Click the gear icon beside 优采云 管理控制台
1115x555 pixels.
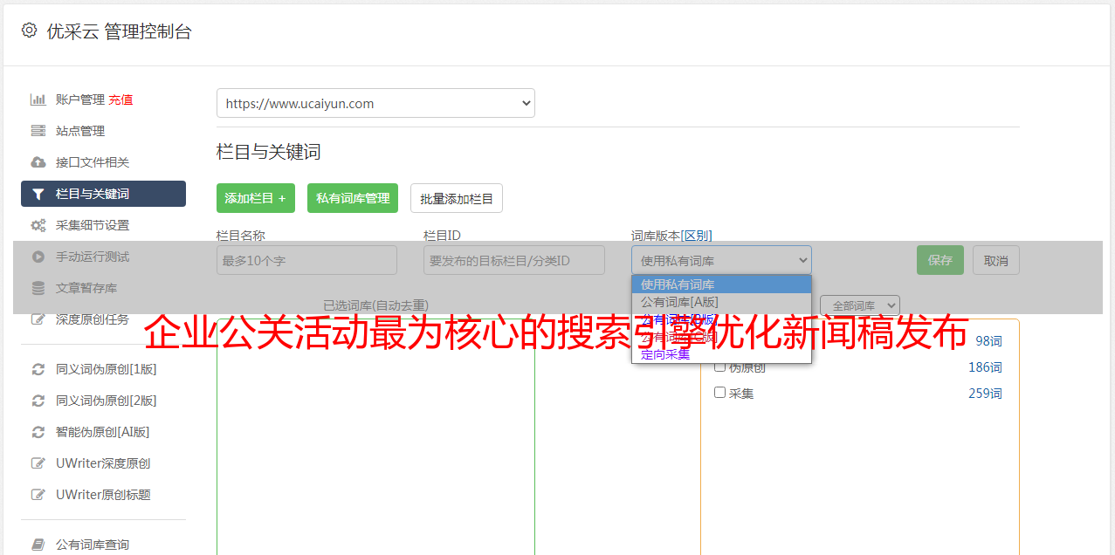[29, 31]
